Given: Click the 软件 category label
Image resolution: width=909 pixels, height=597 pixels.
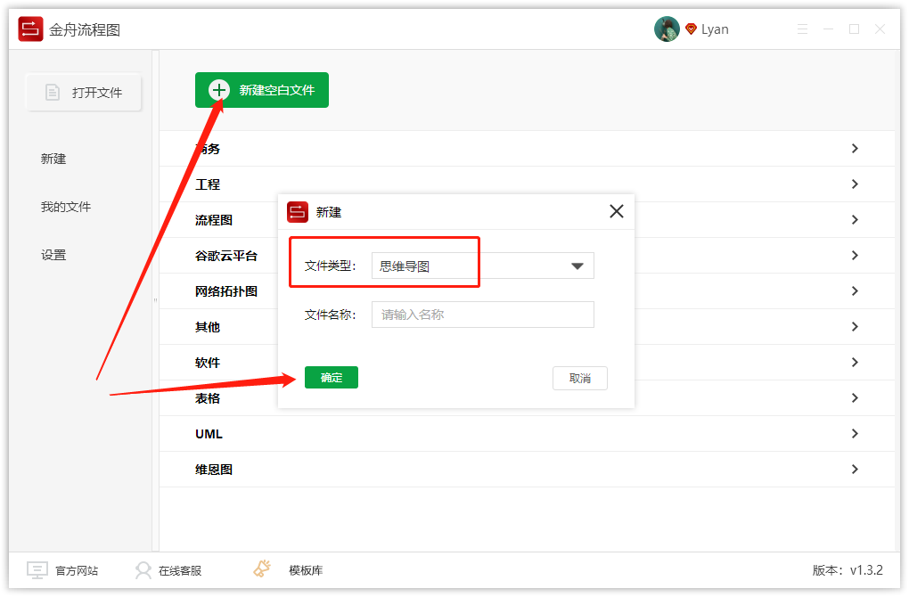Looking at the screenshot, I should click(208, 363).
